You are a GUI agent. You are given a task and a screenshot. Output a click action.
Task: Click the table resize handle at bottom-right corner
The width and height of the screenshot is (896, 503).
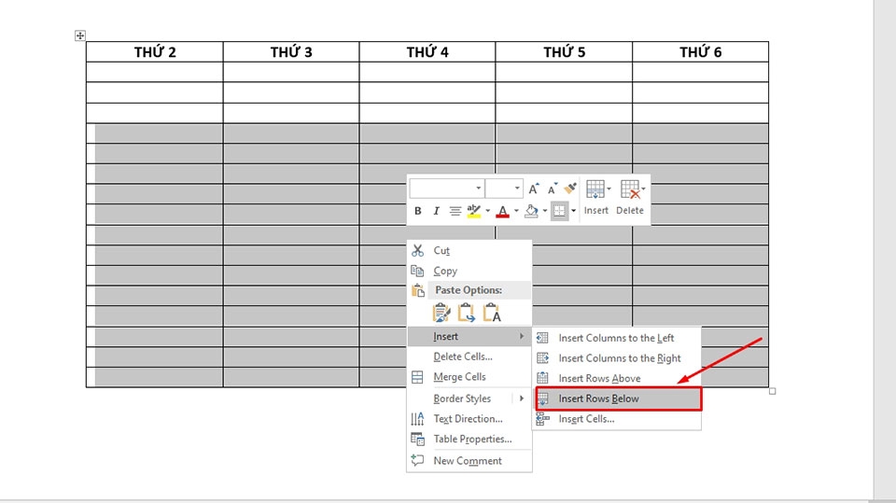click(x=773, y=392)
